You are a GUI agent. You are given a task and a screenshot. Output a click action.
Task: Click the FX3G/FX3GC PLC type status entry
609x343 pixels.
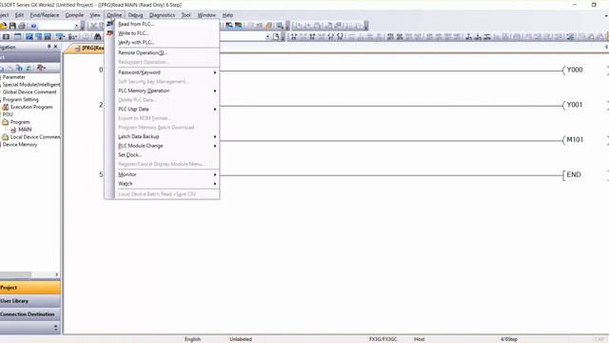tap(383, 339)
